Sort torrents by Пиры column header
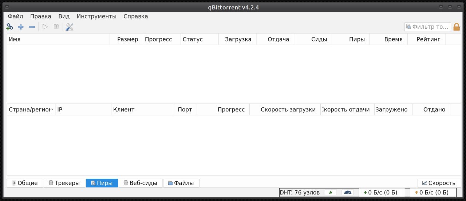 [x=351, y=39]
